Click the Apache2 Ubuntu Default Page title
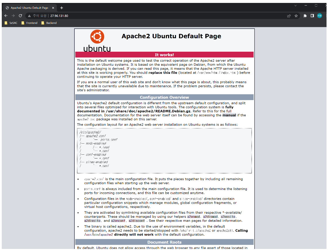This screenshot has width=328, height=251. [171, 36]
